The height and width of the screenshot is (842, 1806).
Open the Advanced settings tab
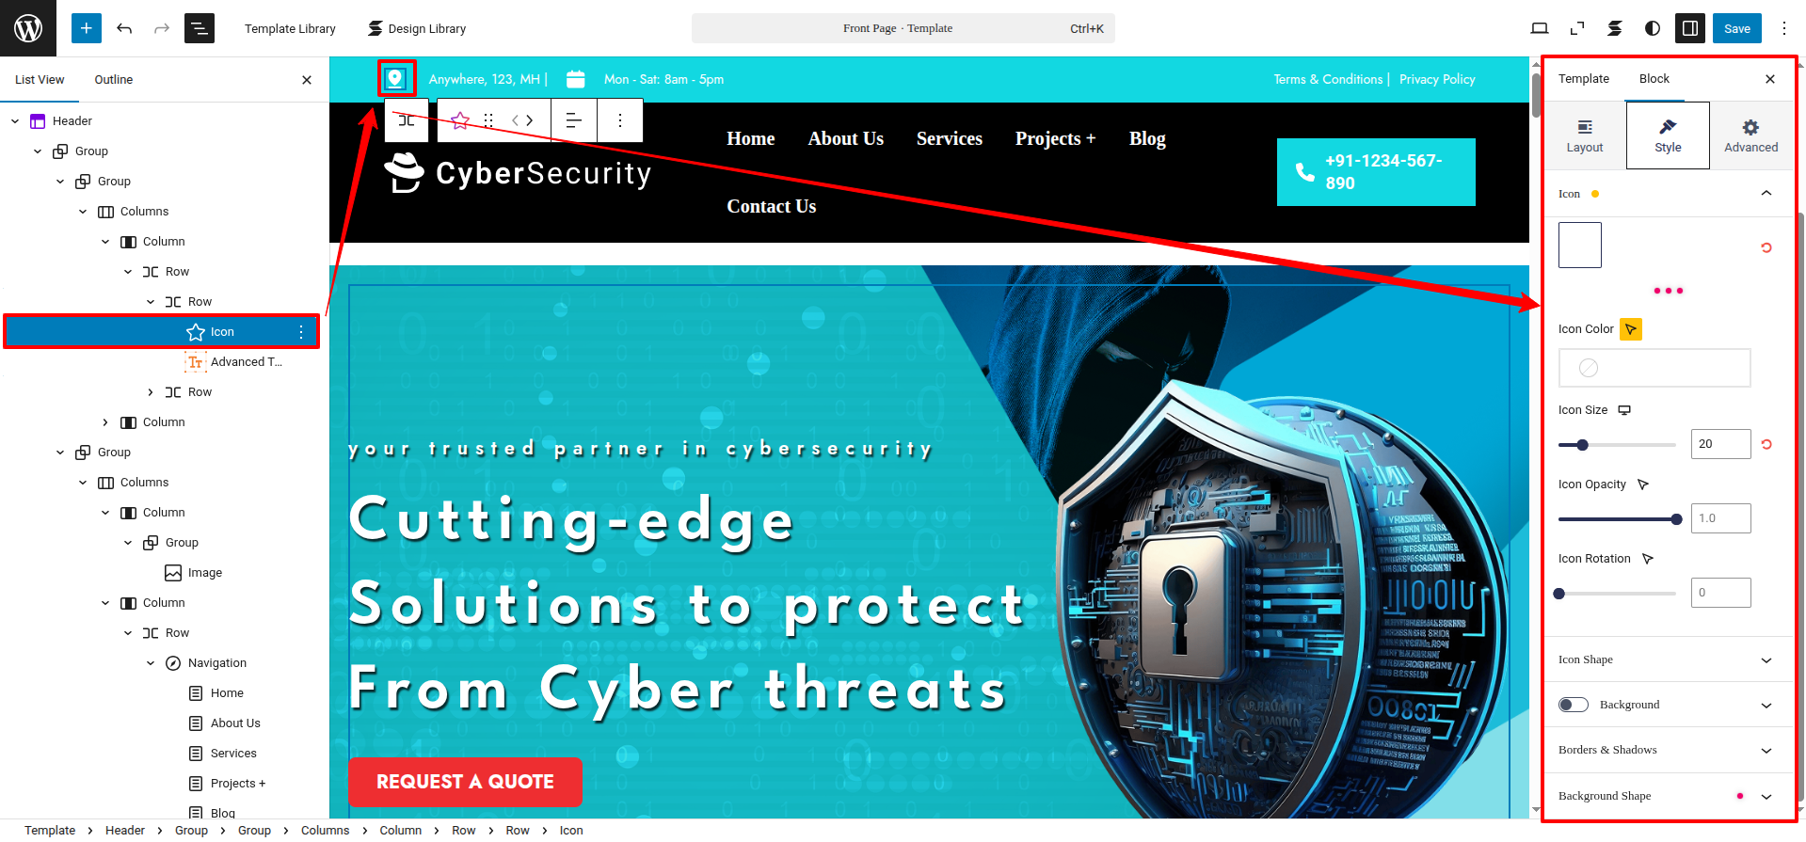click(x=1750, y=135)
